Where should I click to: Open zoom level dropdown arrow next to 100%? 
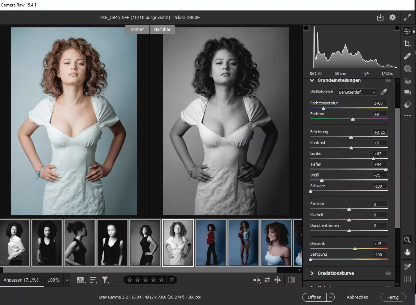tap(67, 280)
